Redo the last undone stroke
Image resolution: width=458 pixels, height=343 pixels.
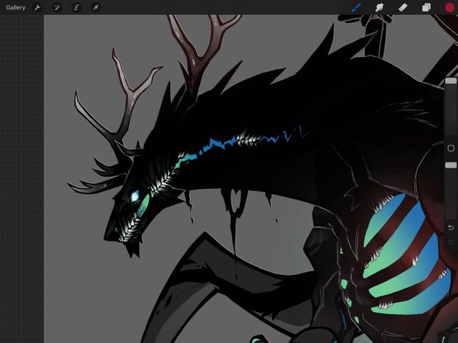[x=451, y=241]
